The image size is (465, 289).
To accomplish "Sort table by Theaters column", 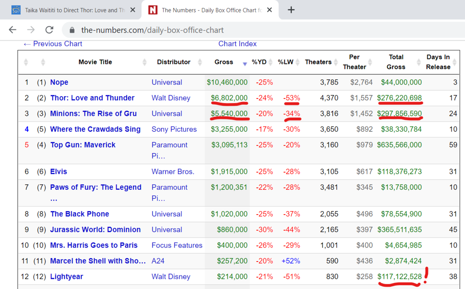I will click(x=318, y=62).
